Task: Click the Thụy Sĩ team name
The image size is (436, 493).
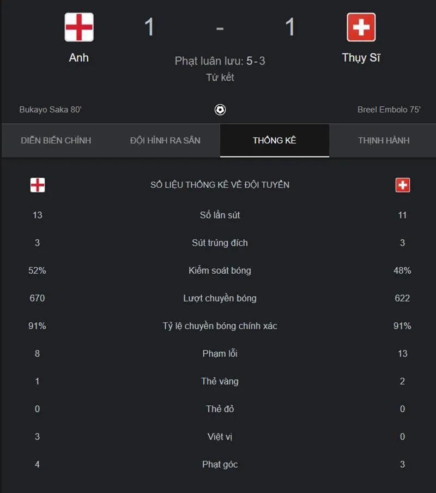Action: coord(361,58)
